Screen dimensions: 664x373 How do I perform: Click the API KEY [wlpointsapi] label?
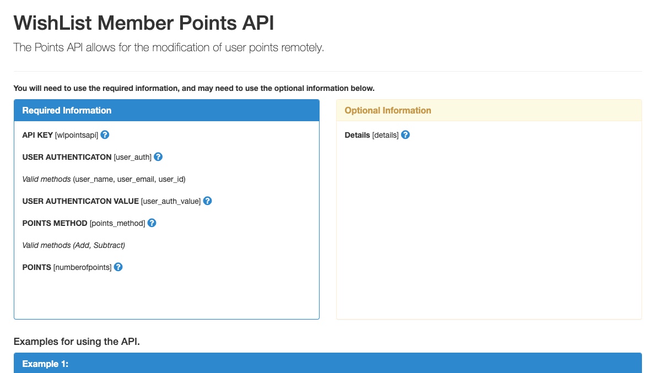click(x=60, y=135)
